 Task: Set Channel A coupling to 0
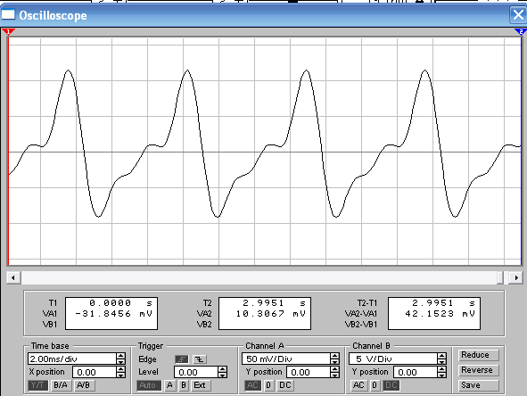click(x=268, y=385)
